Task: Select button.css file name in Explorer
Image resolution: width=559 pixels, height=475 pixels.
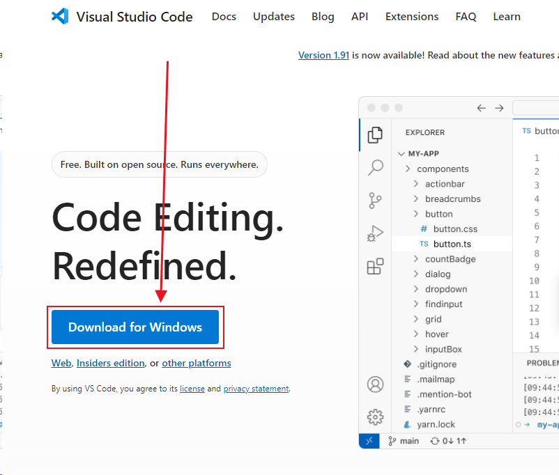Action: tap(455, 228)
